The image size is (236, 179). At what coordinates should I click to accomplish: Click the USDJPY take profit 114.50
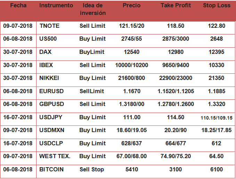(x=175, y=117)
